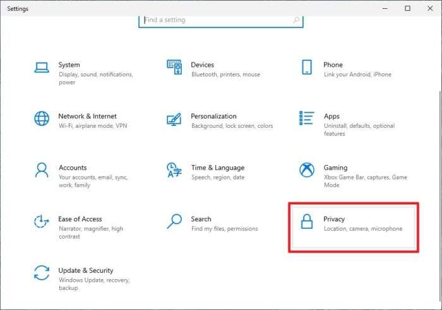Click 'Narrator, magnifier, high contrast' text
The width and height of the screenshot is (442, 310).
tap(91, 233)
